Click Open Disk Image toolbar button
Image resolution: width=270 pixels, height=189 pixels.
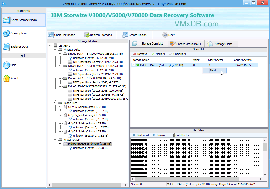point(62,35)
